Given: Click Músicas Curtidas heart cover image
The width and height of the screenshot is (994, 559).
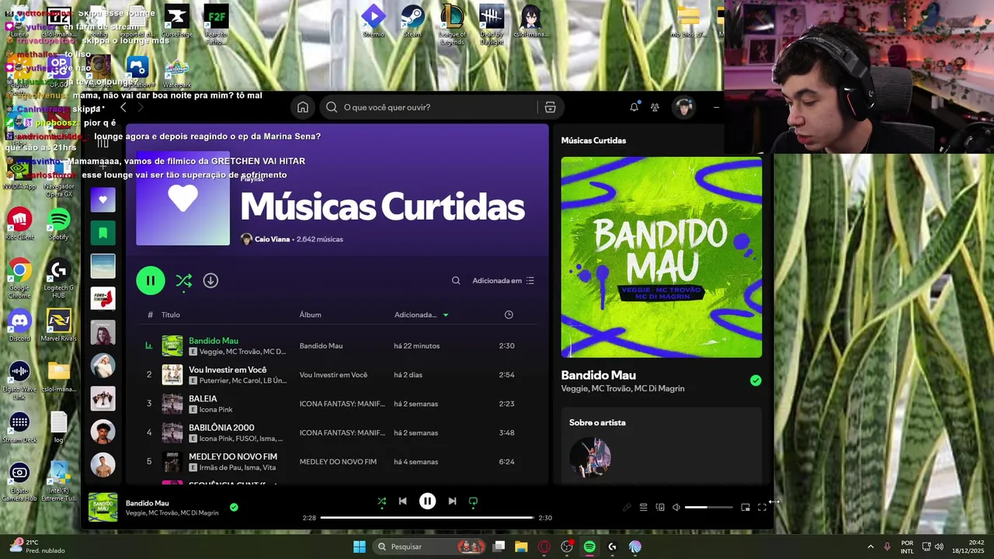Looking at the screenshot, I should [183, 199].
